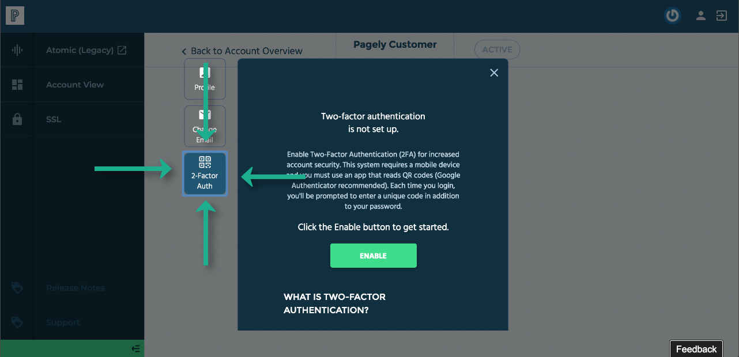Click the SSL padlock icon
Image resolution: width=739 pixels, height=357 pixels.
[17, 119]
